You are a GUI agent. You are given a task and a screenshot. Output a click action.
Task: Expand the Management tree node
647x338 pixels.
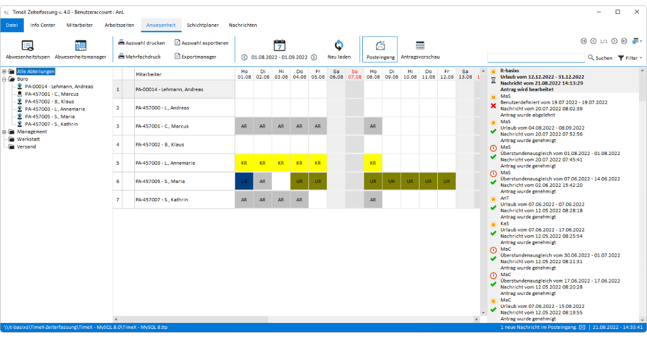point(4,131)
